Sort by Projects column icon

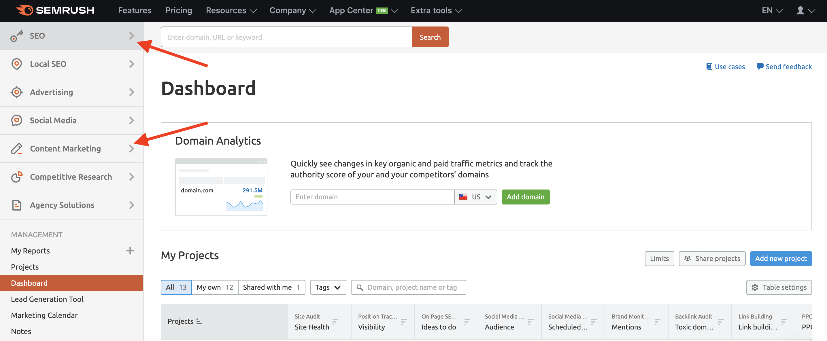(x=199, y=321)
